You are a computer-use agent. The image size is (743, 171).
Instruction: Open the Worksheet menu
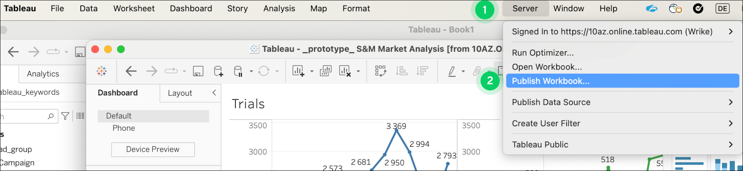(x=134, y=8)
